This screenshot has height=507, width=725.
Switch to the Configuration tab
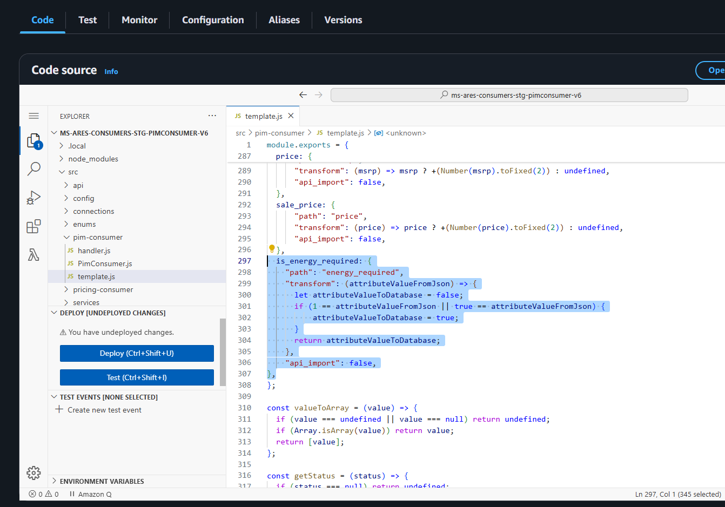(213, 20)
